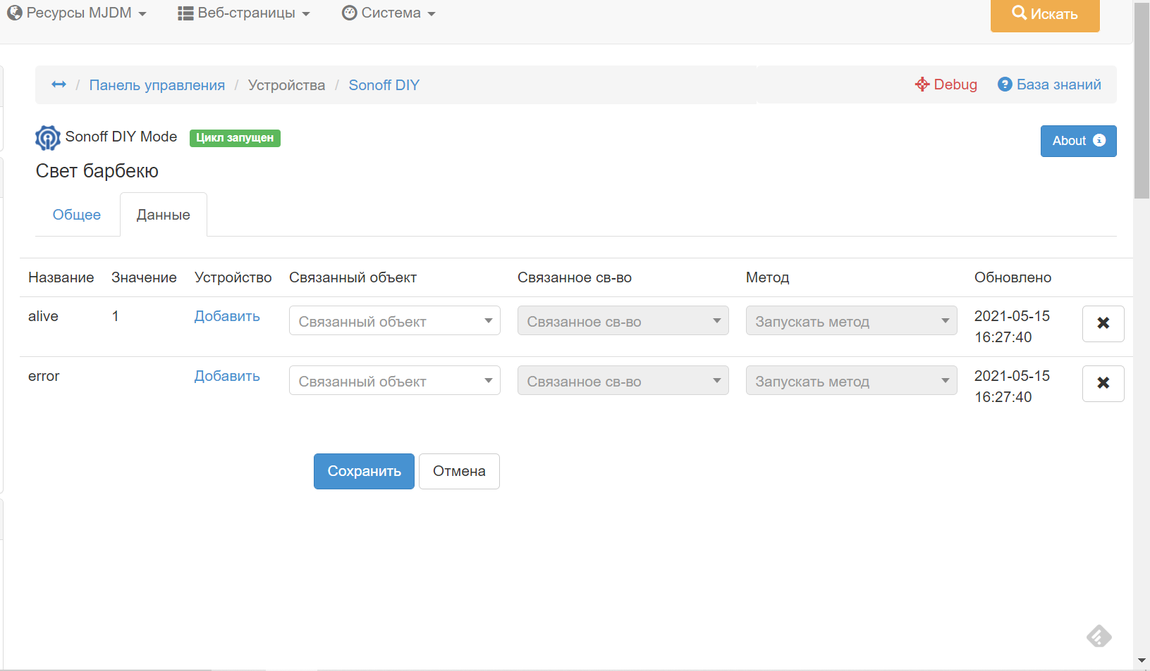Click the Цикл запущен status badge
Viewport: 1150px width, 671px height.
coord(235,138)
